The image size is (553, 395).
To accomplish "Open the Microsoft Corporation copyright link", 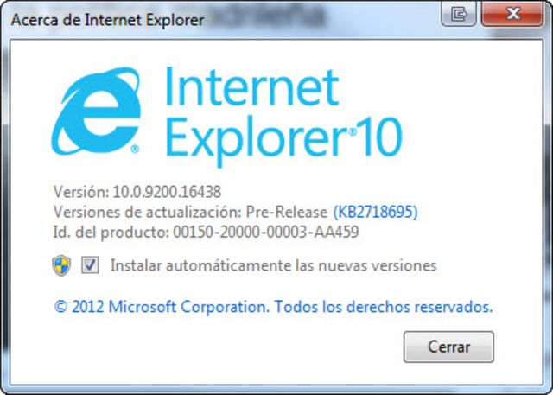I will tap(273, 307).
